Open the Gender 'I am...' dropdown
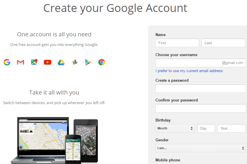 [201, 148]
